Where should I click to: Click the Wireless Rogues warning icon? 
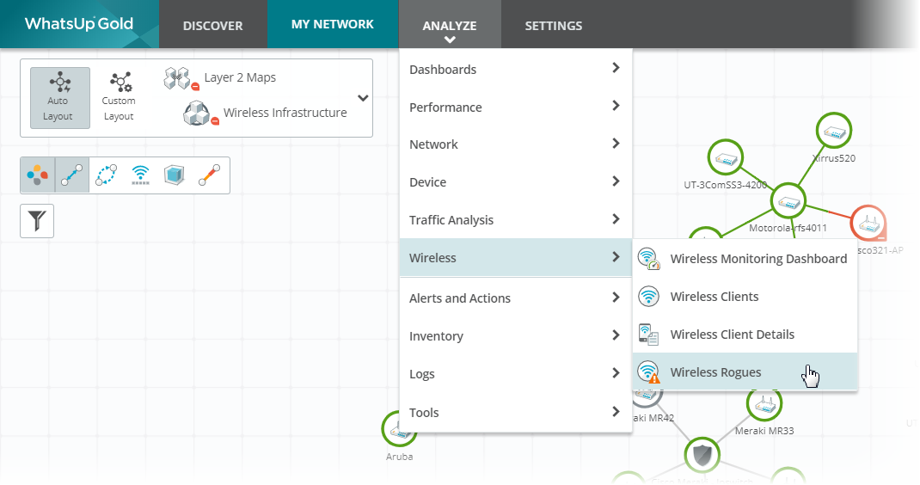(649, 372)
